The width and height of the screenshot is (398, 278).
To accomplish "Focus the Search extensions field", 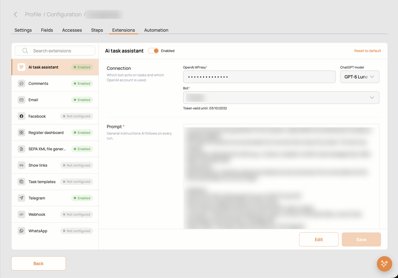I will click(55, 51).
